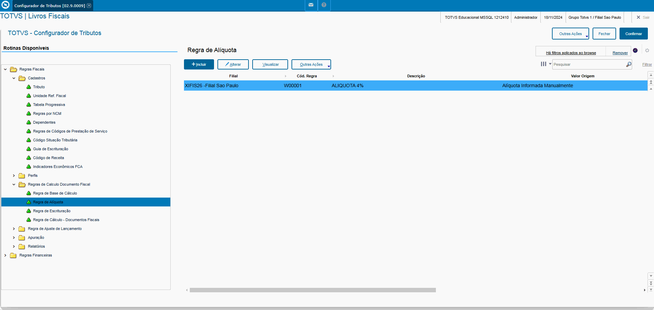
Task: Click the Descrição column header
Action: pos(416,76)
